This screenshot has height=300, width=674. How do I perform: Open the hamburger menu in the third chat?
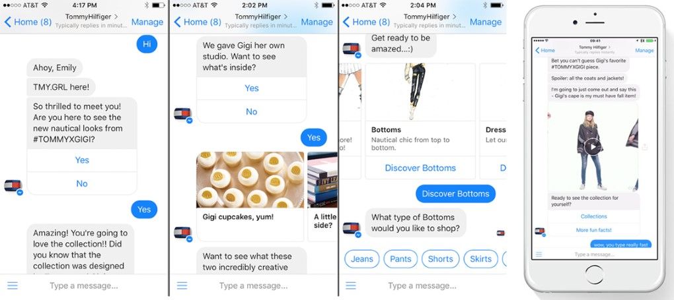pos(351,285)
